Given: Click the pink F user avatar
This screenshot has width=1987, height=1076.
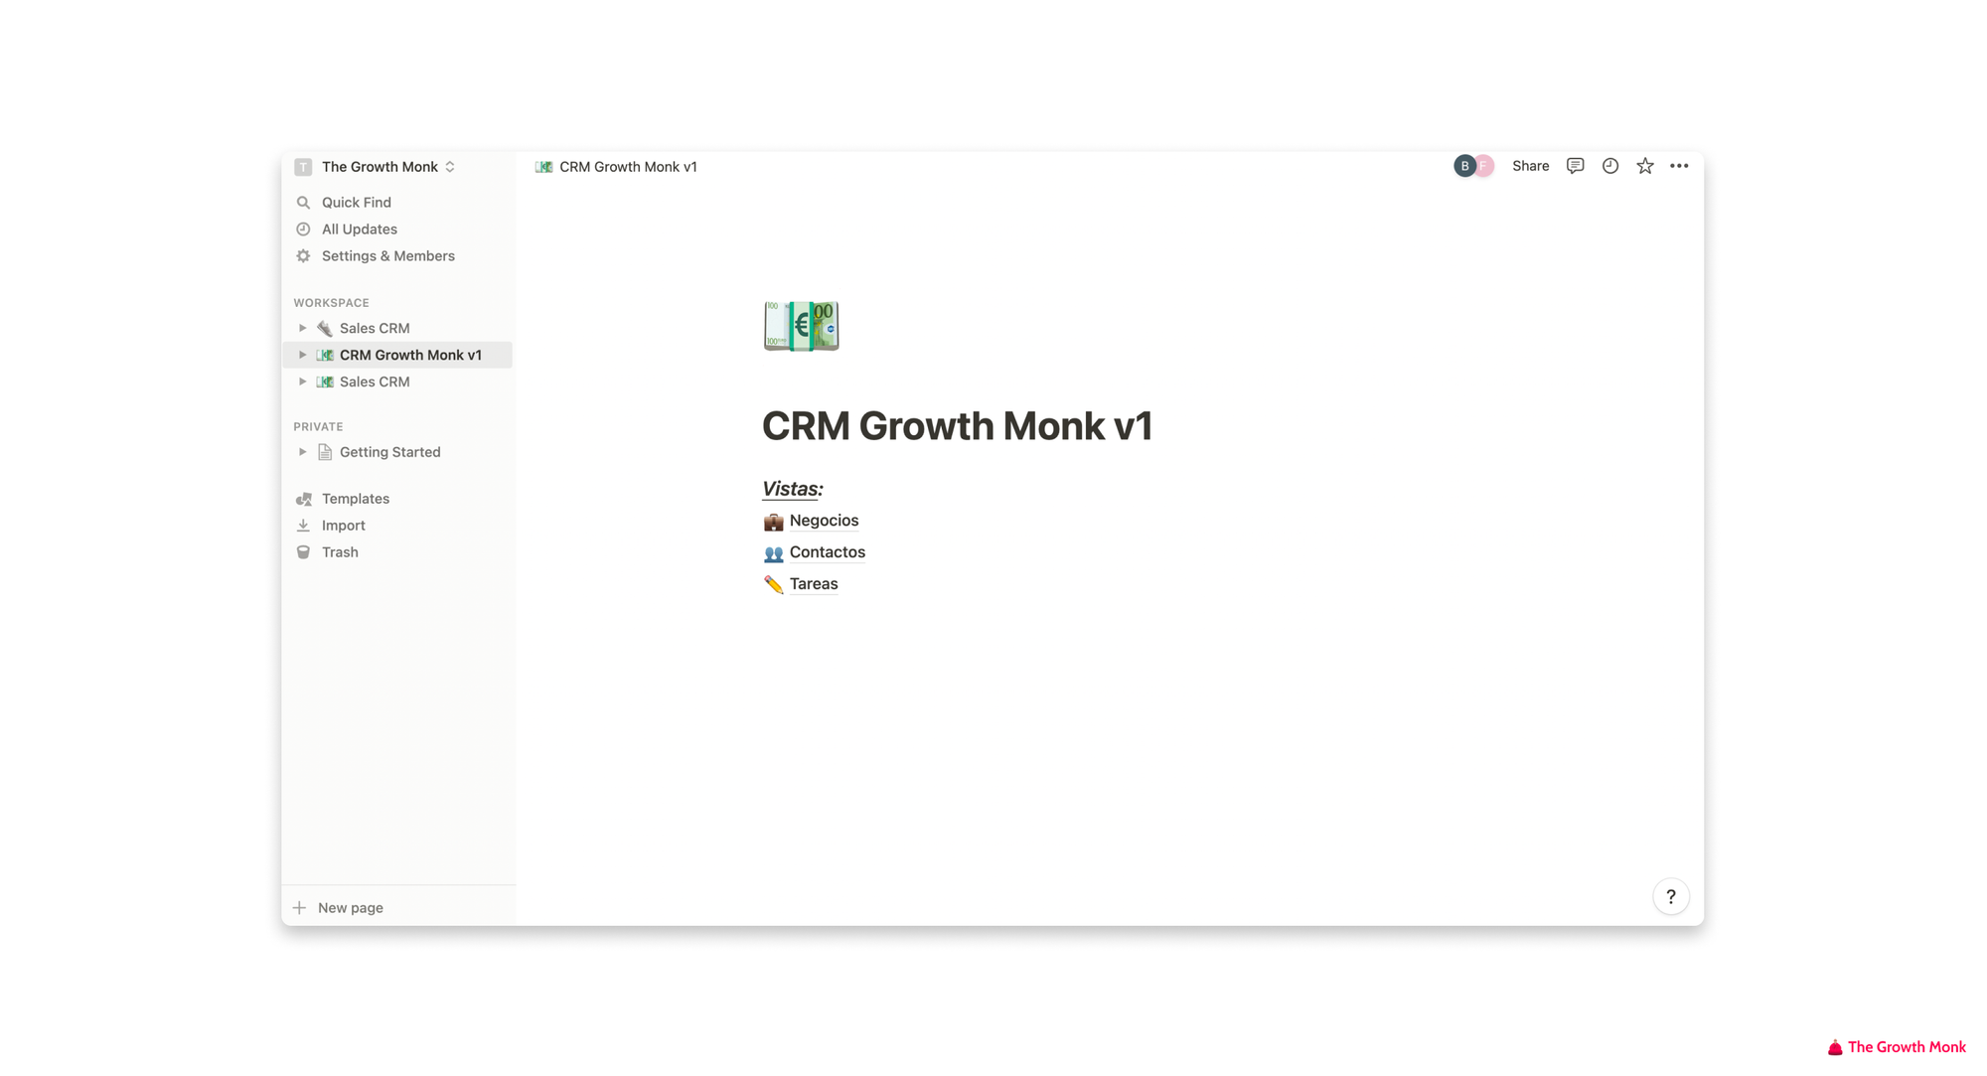Looking at the screenshot, I should (x=1484, y=166).
